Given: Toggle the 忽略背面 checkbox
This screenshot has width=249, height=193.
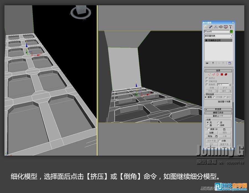Looking at the screenshot, I should point(207,81).
